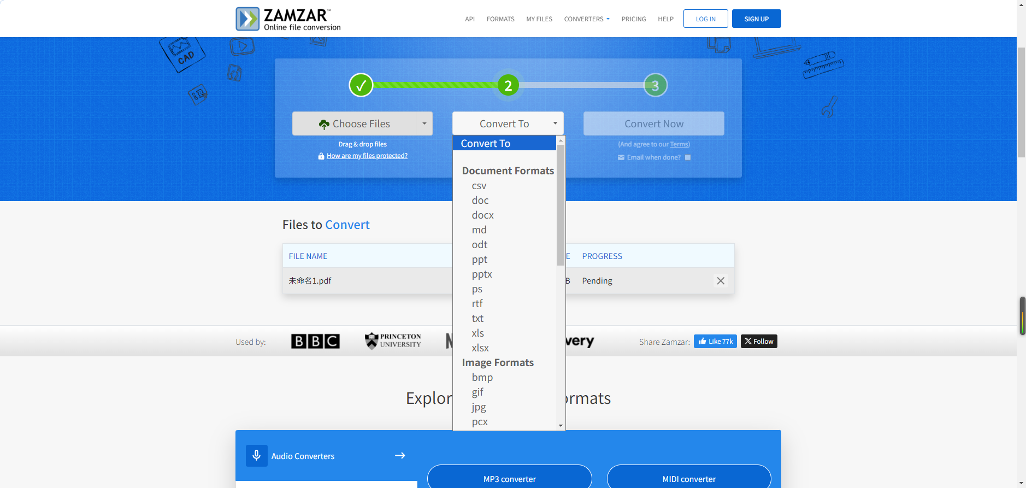The image size is (1026, 488).
Task: Click the green checkmark step one icon
Action: click(361, 85)
